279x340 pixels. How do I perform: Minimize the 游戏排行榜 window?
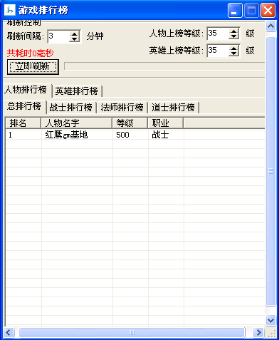click(235, 10)
